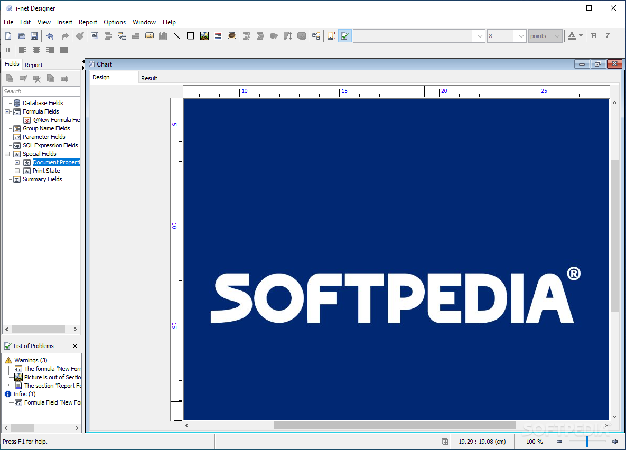Toggle bold text formatting
Image resolution: width=626 pixels, height=450 pixels.
tap(594, 36)
